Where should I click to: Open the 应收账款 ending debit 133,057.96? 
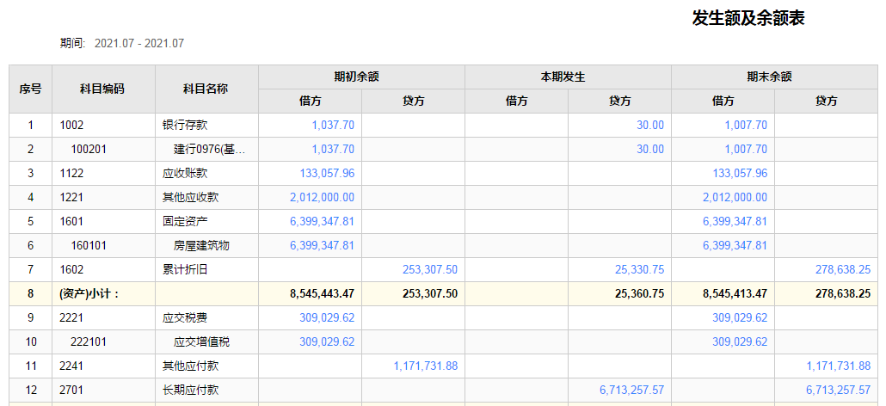740,174
